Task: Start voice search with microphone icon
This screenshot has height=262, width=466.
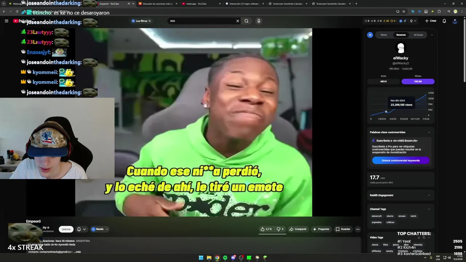Action: click(x=259, y=21)
